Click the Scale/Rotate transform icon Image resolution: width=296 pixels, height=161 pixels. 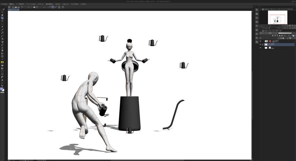(x=37, y=7)
